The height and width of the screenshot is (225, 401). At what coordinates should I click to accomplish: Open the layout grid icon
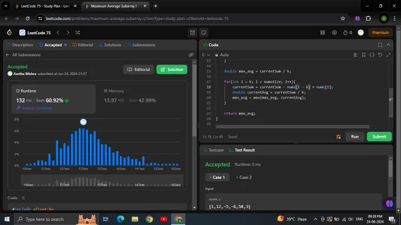tap(323, 33)
